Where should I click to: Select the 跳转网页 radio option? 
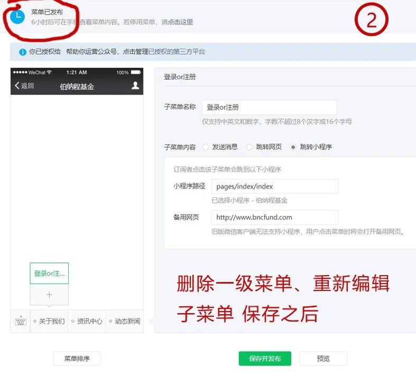pos(249,147)
